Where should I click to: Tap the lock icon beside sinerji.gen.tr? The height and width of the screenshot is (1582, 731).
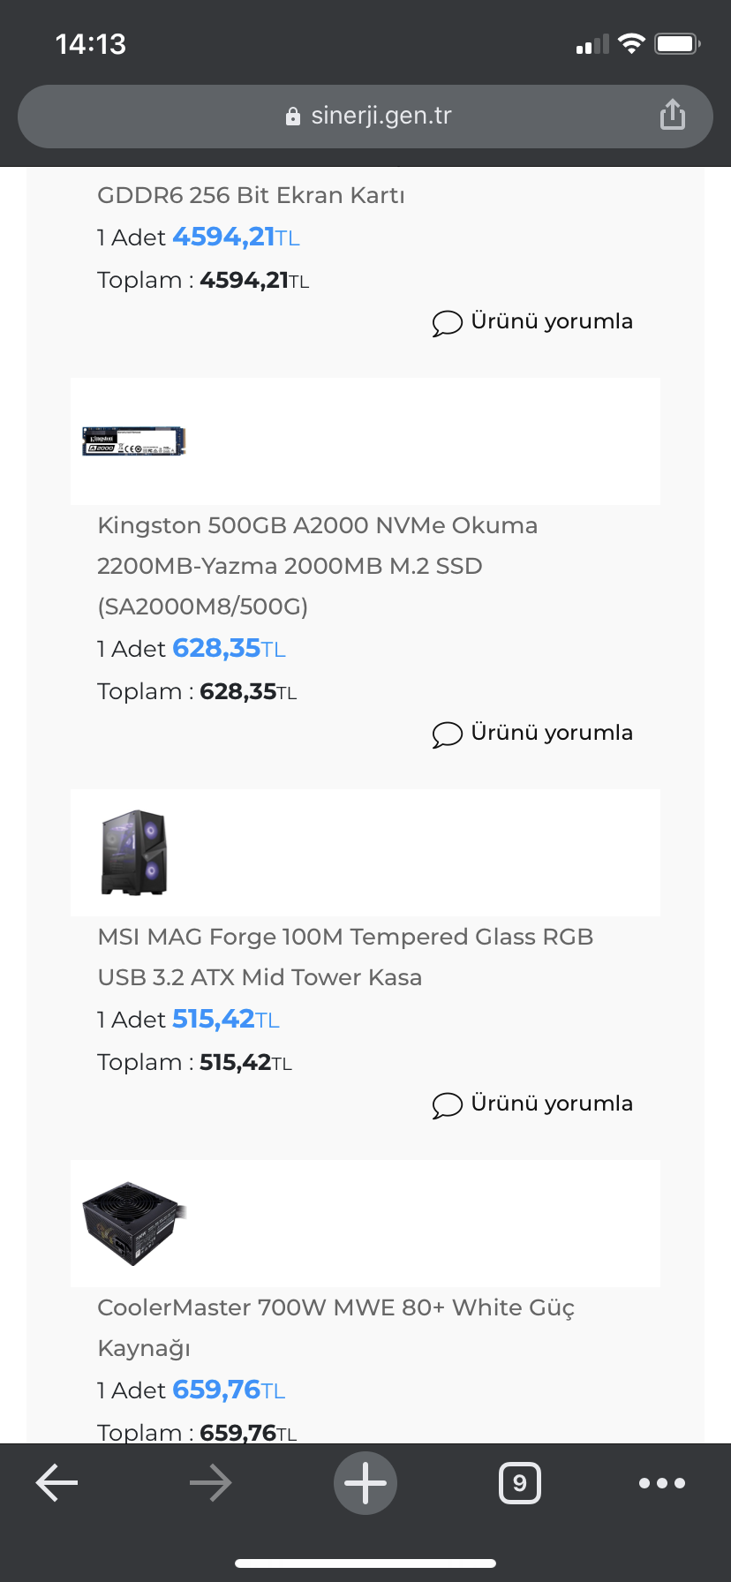click(293, 117)
